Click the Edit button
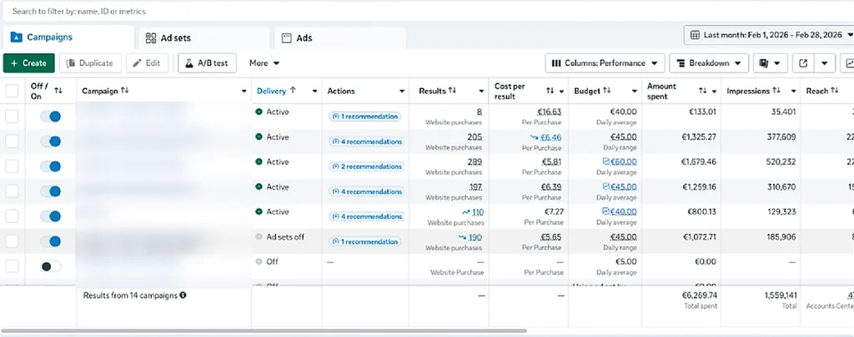 click(x=147, y=63)
